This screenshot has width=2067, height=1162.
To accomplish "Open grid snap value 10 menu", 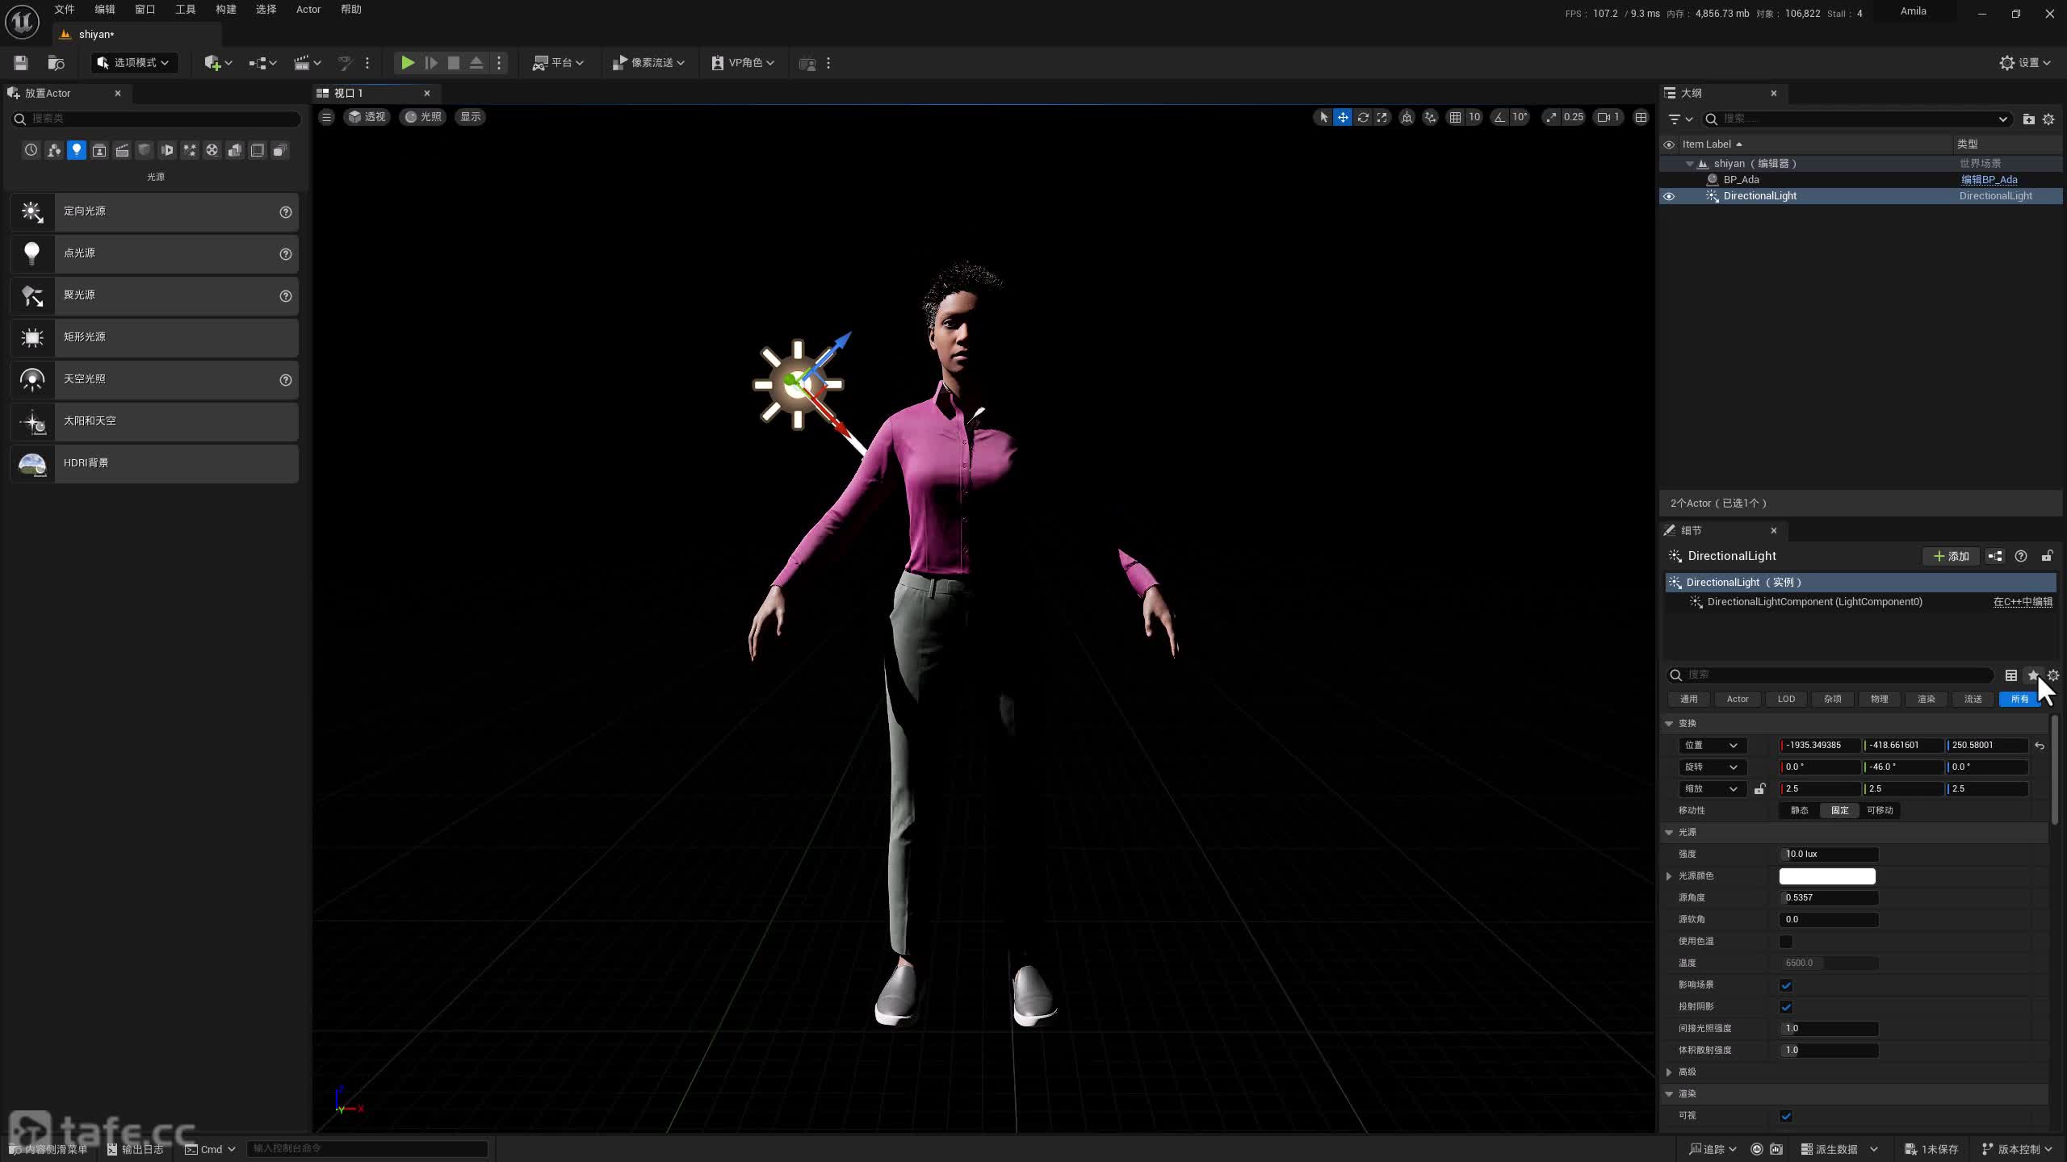I will 1474,117.
